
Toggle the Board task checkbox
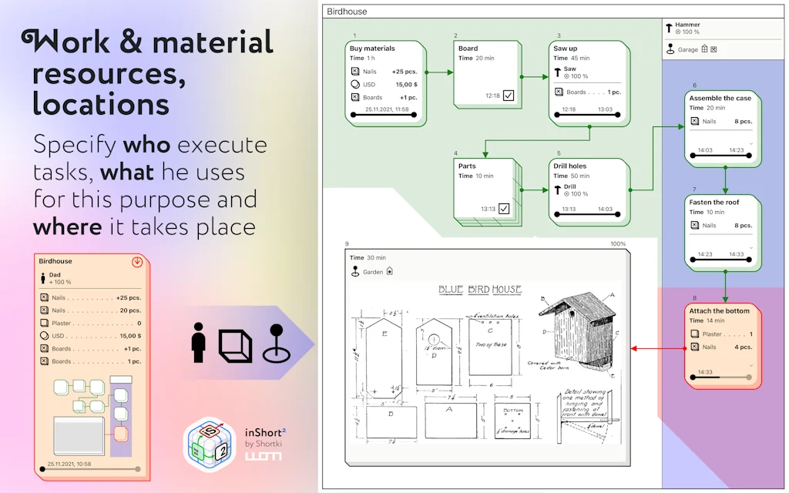click(509, 96)
